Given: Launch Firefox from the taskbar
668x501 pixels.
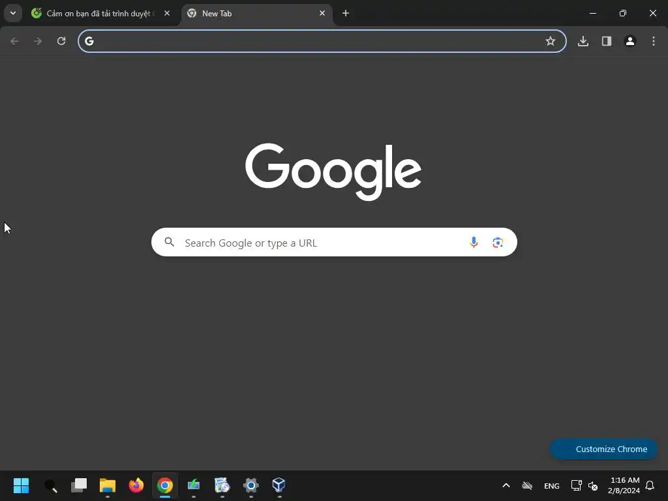Looking at the screenshot, I should click(x=136, y=485).
